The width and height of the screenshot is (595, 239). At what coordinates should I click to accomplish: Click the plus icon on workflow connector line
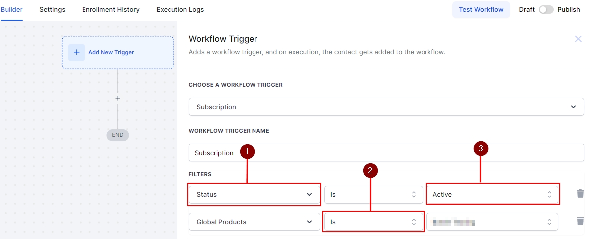(118, 98)
